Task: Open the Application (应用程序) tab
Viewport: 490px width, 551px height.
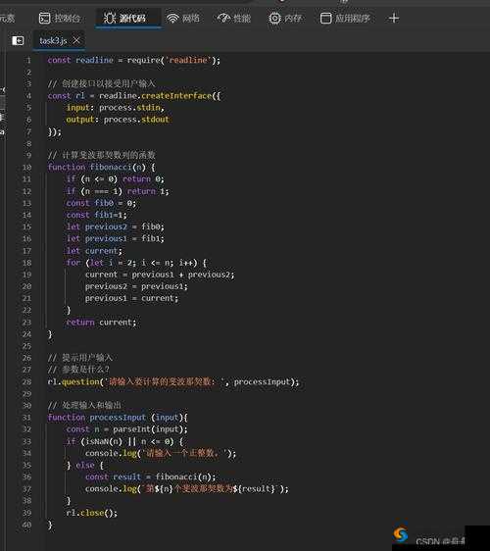Action: click(x=345, y=18)
